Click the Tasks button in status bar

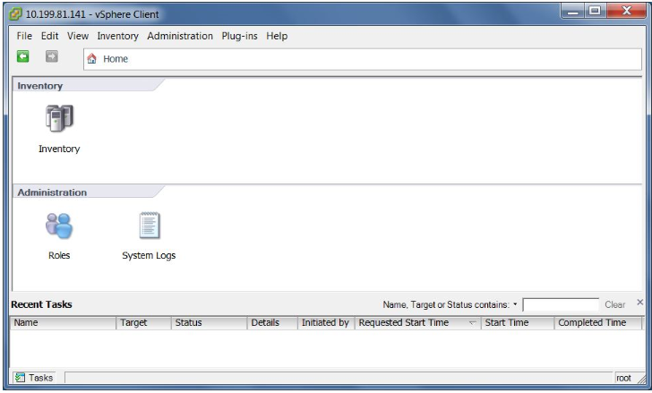(x=33, y=377)
